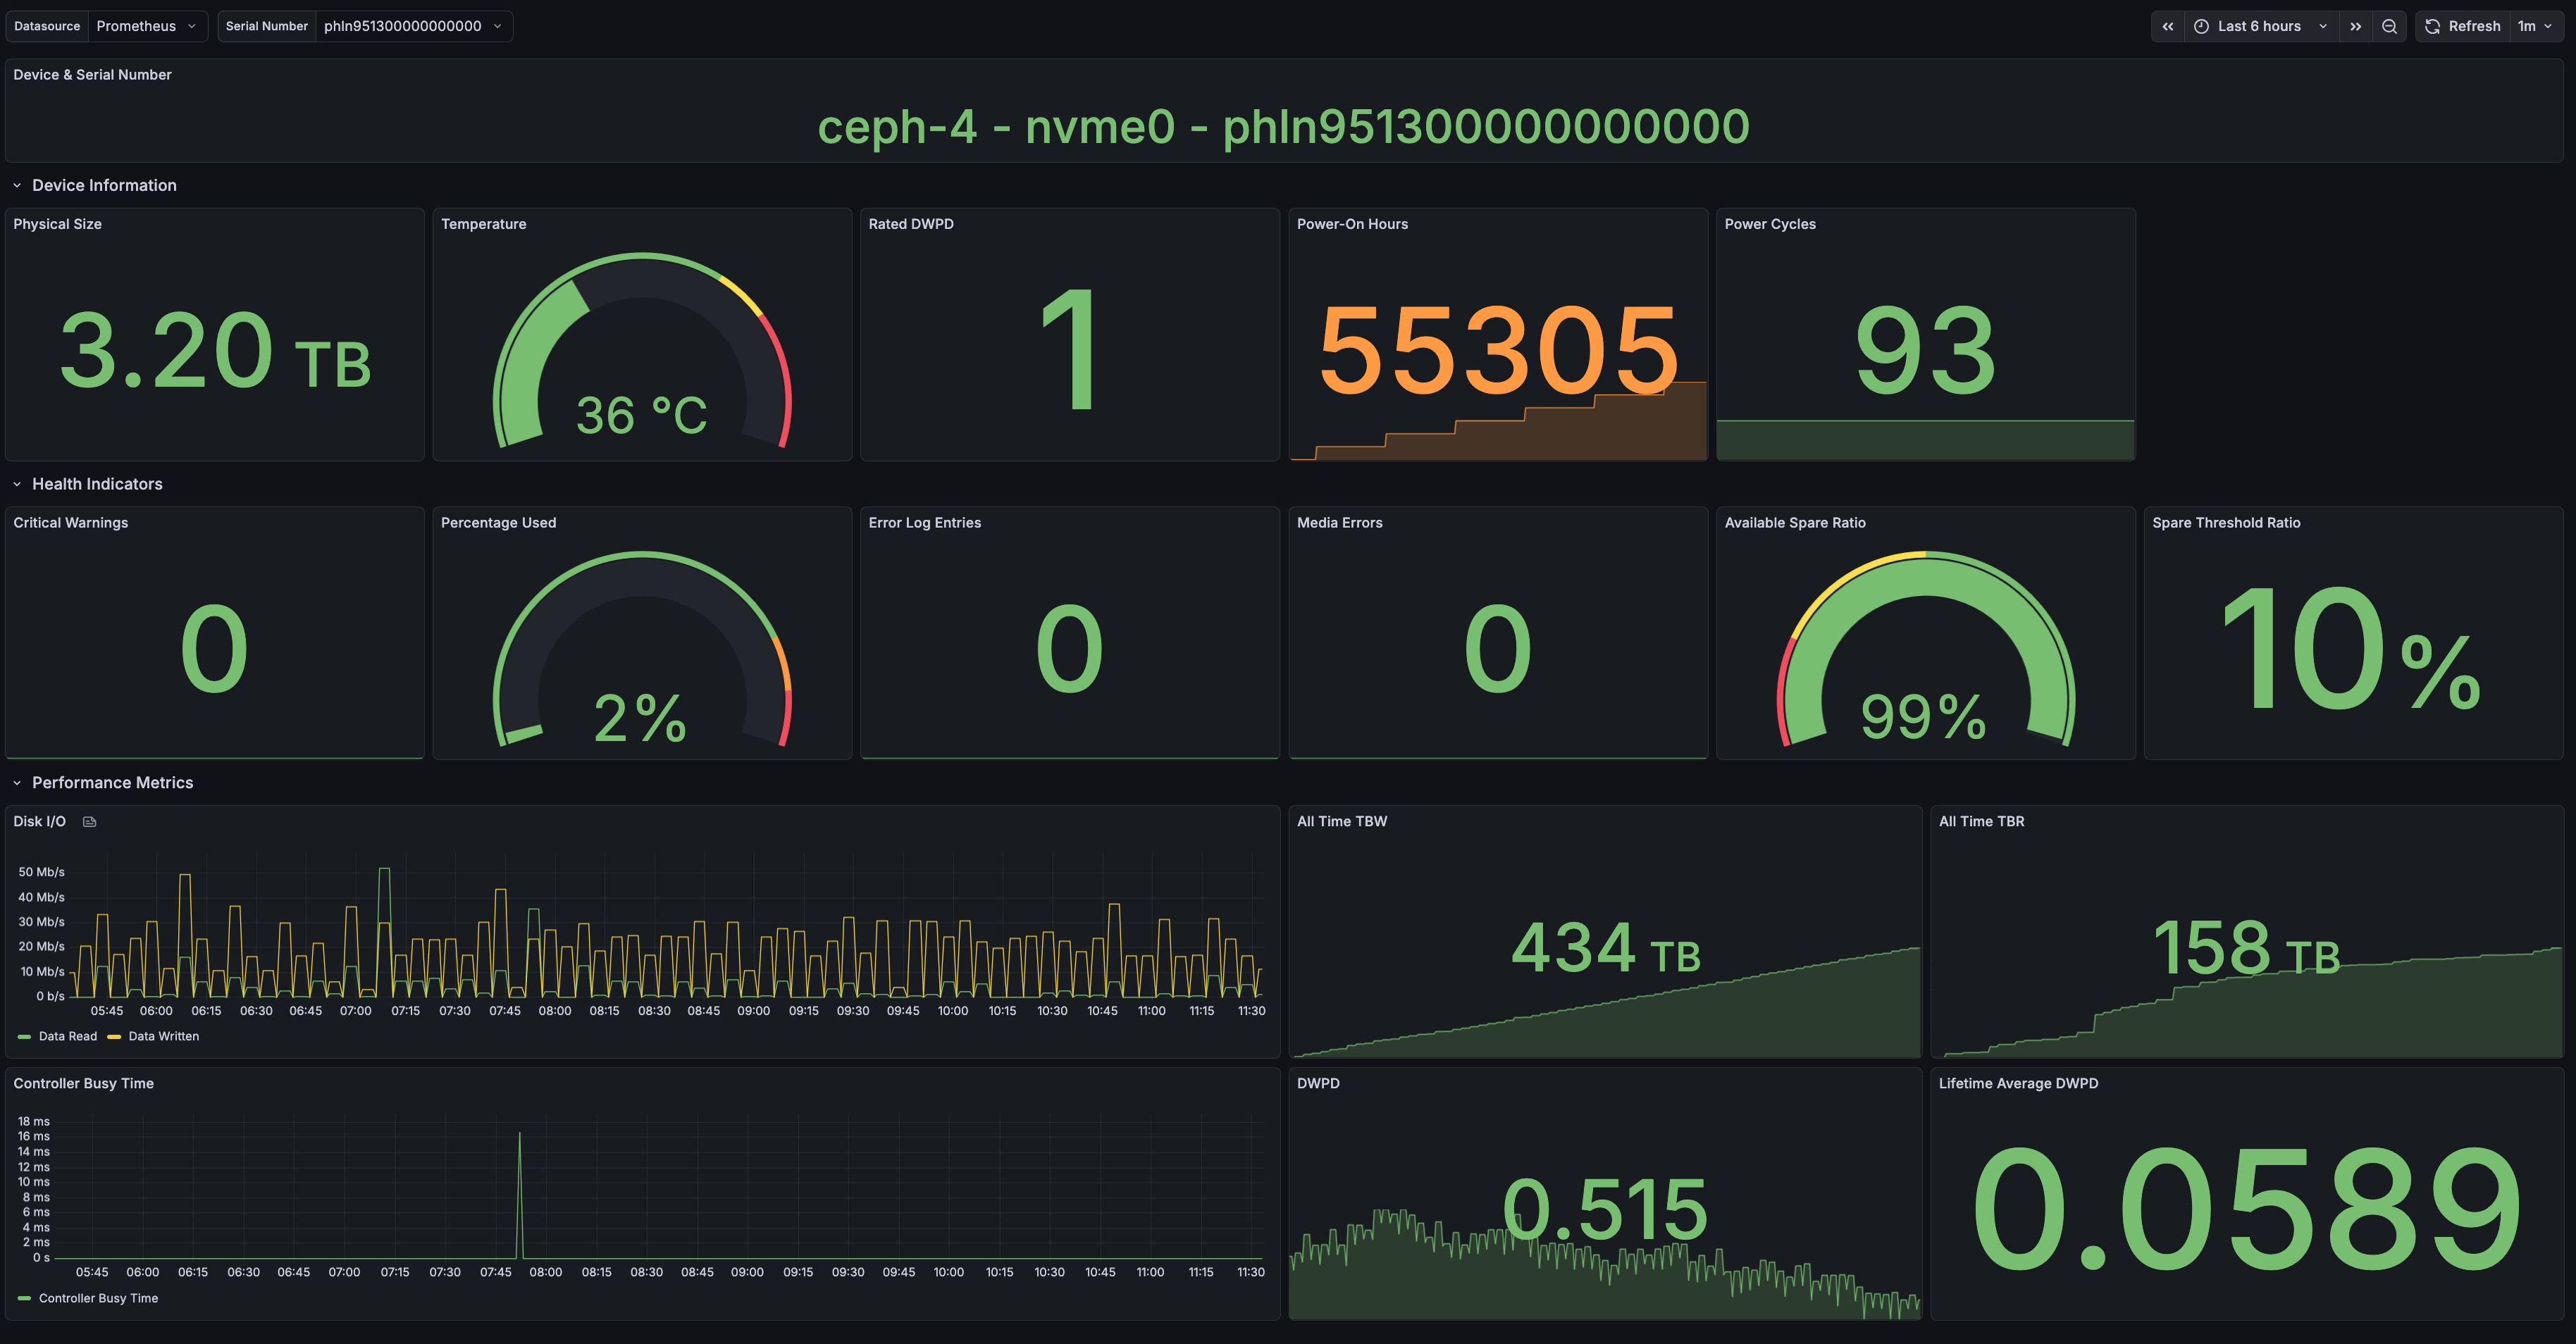2576x1344 pixels.
Task: Open the Device & Serial Number panel title
Action: (92, 75)
